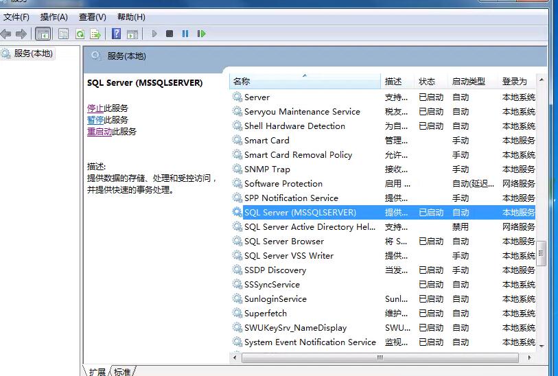
Task: Select the SunloginService row
Action: 383,298
